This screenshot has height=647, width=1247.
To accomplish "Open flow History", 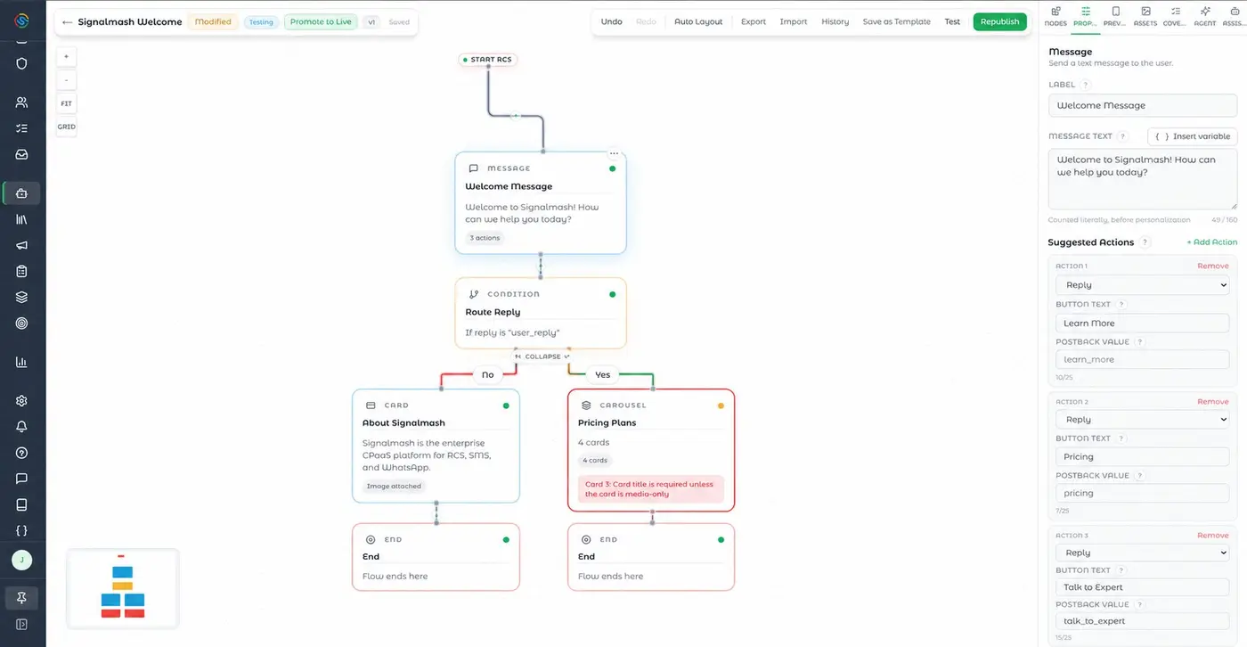I will (x=835, y=22).
